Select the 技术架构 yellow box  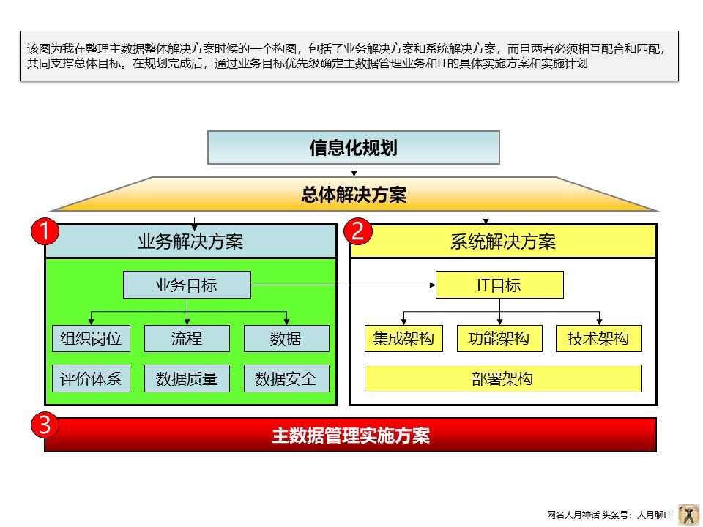tap(598, 339)
